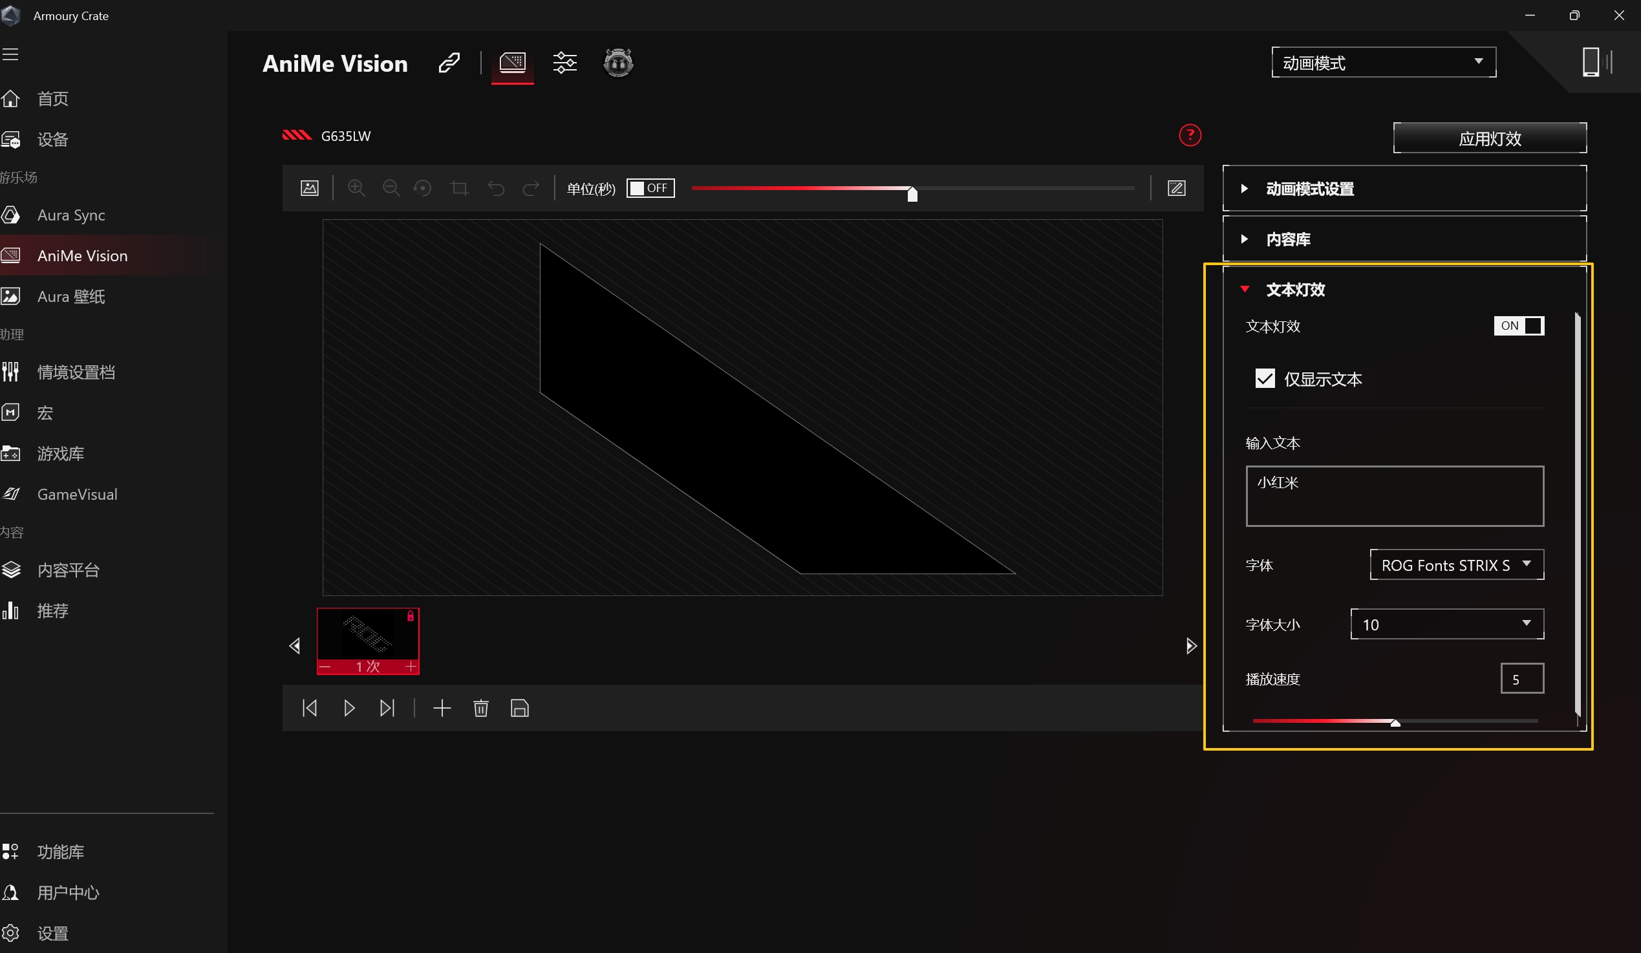Open 内容平台 content platform
This screenshot has width=1641, height=953.
(x=68, y=570)
